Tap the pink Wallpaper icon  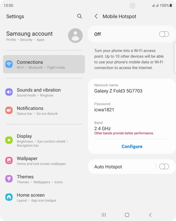9,161
